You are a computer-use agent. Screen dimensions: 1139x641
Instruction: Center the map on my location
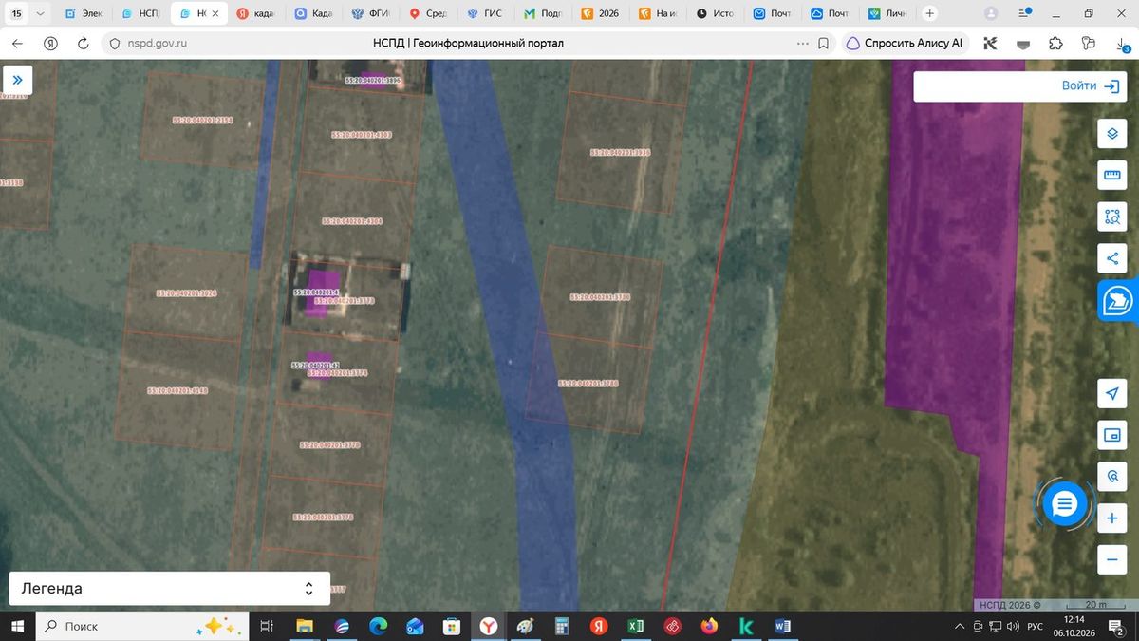coord(1111,394)
